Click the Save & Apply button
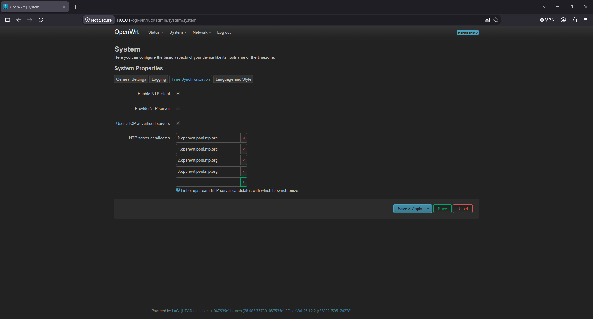This screenshot has height=319, width=593. 410,209
